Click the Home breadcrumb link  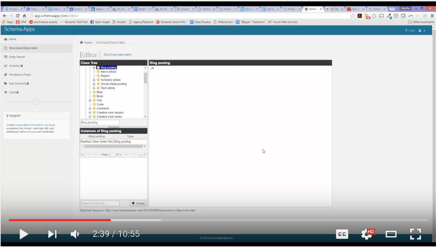coord(88,43)
